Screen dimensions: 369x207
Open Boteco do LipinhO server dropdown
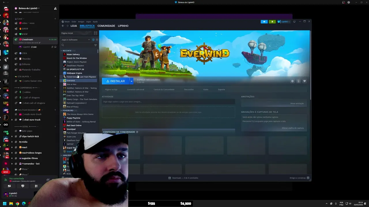29,8
